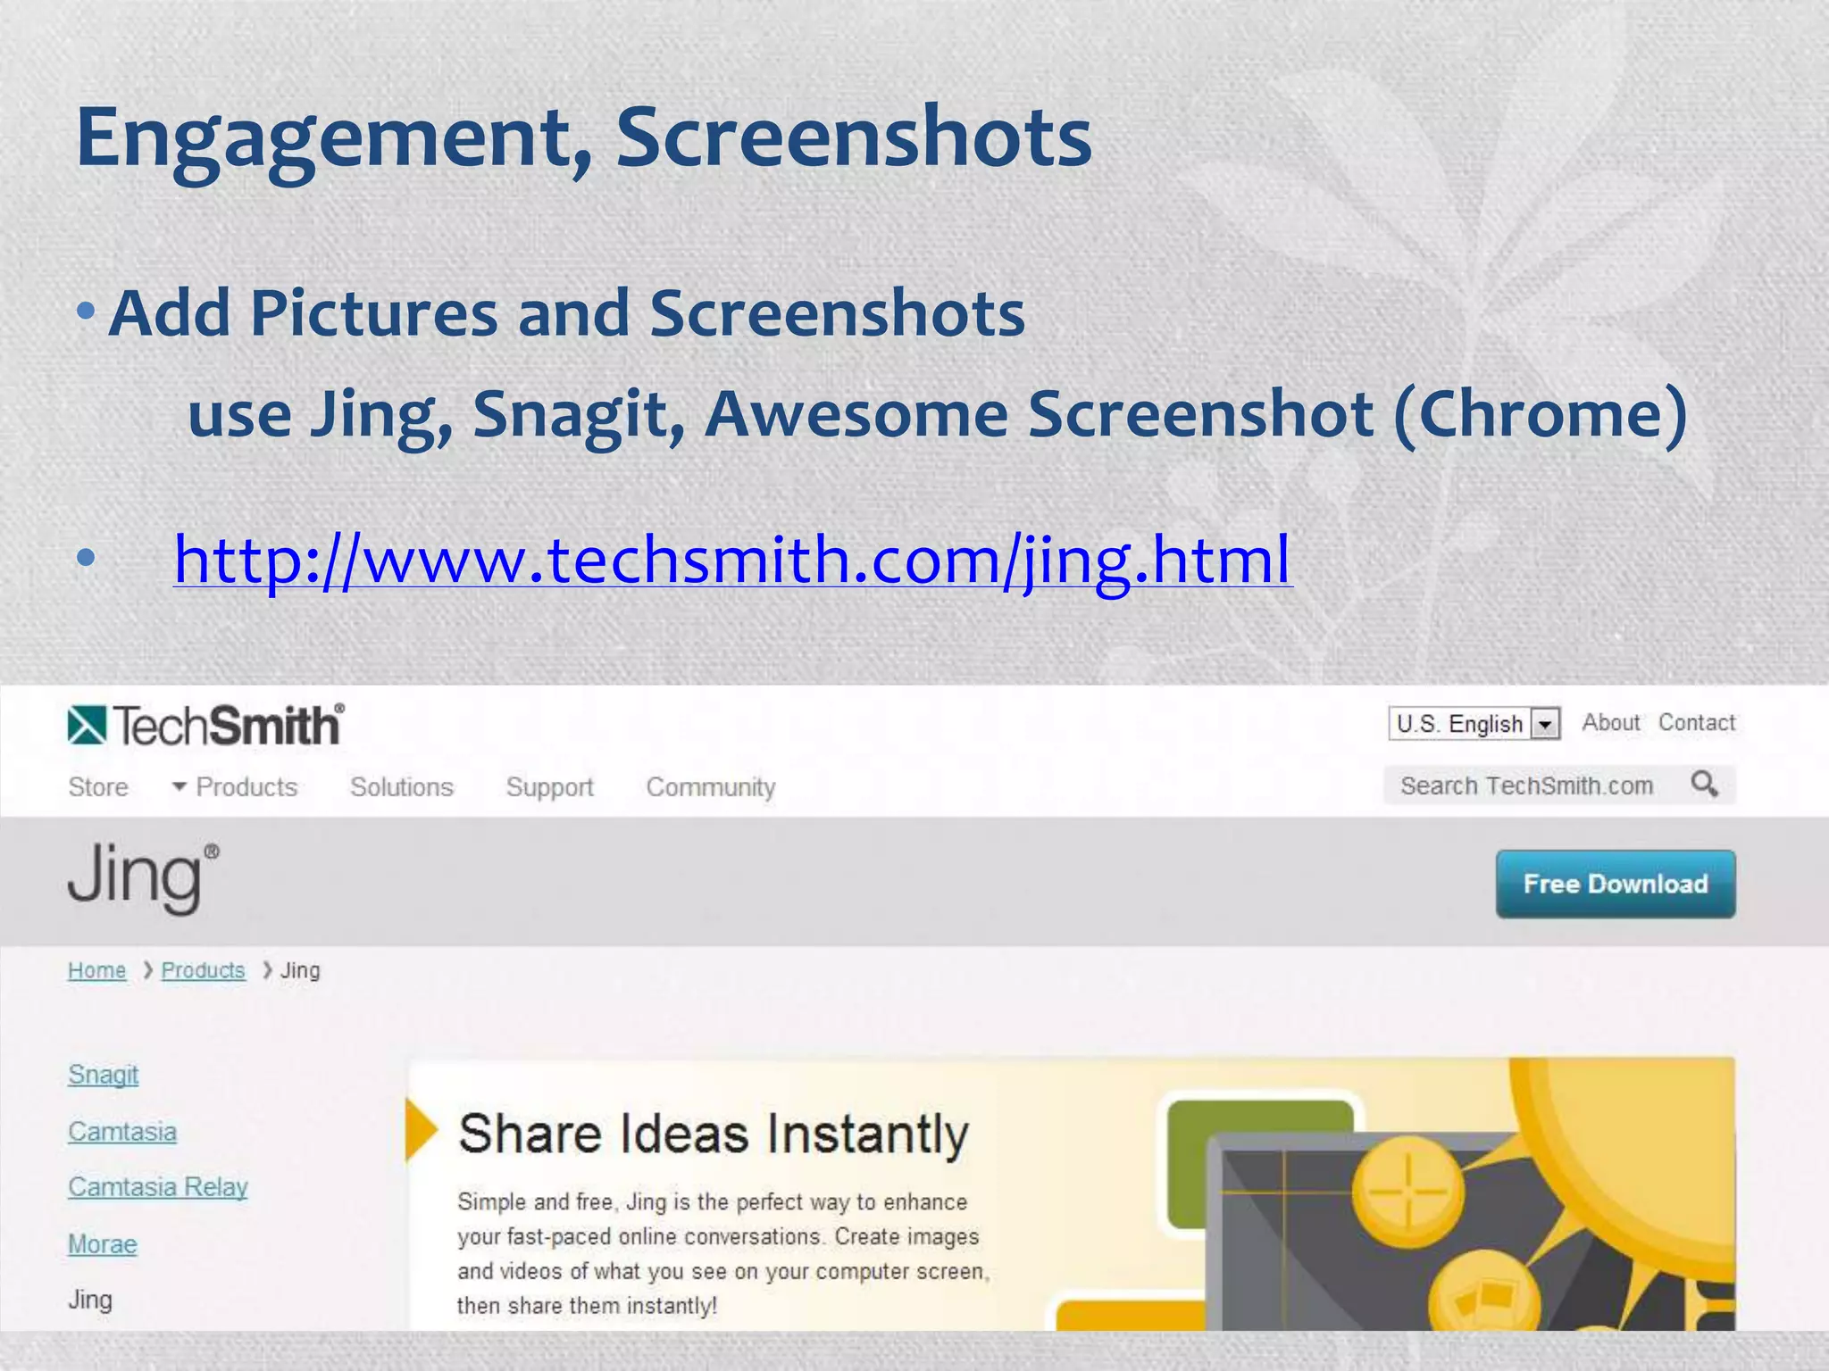Open the U.S. English language dropdown
Screen dimensions: 1829x1371
[1474, 723]
